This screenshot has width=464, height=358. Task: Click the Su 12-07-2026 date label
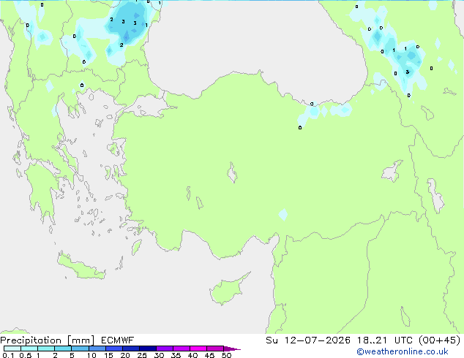coord(308,340)
